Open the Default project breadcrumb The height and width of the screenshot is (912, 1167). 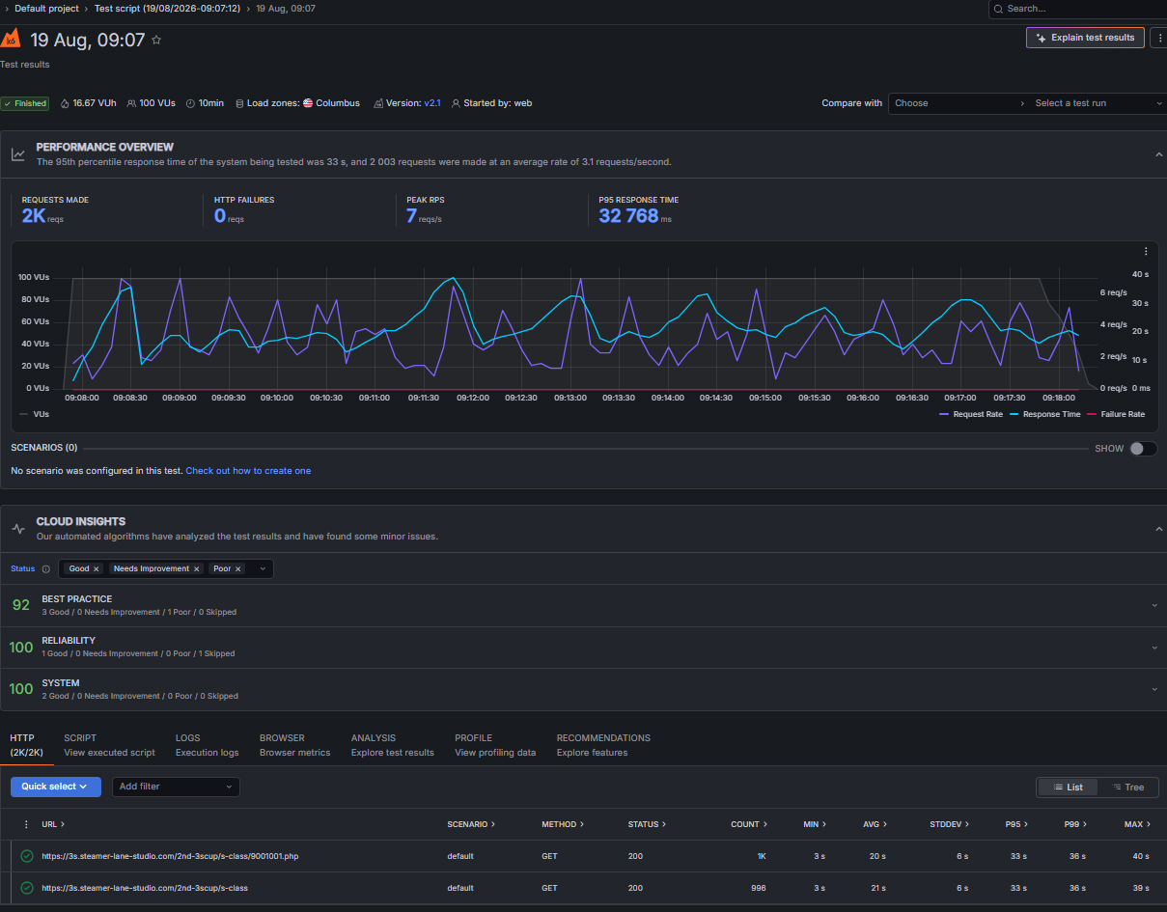pyautogui.click(x=45, y=9)
